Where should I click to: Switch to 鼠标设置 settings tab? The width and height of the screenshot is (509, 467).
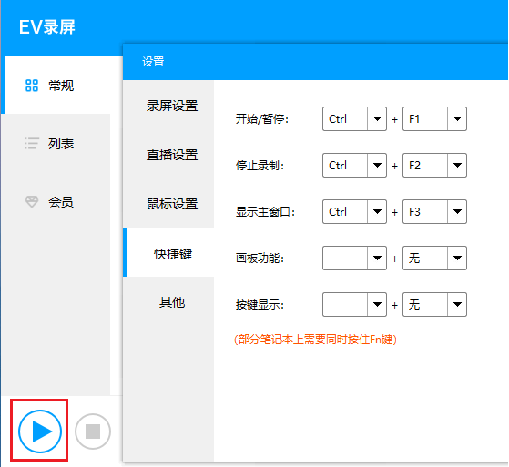pos(168,204)
